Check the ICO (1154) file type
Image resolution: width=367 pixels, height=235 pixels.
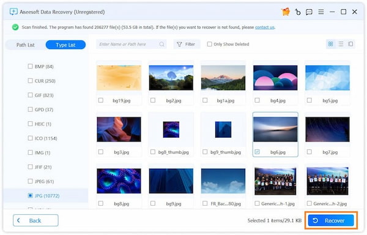(30, 138)
